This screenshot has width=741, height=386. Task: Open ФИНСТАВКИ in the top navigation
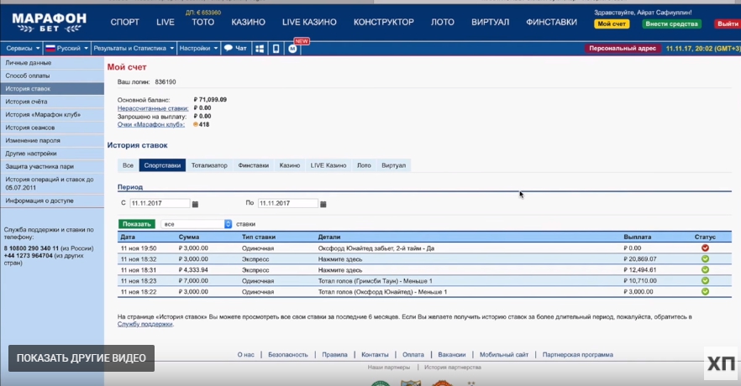pos(551,22)
